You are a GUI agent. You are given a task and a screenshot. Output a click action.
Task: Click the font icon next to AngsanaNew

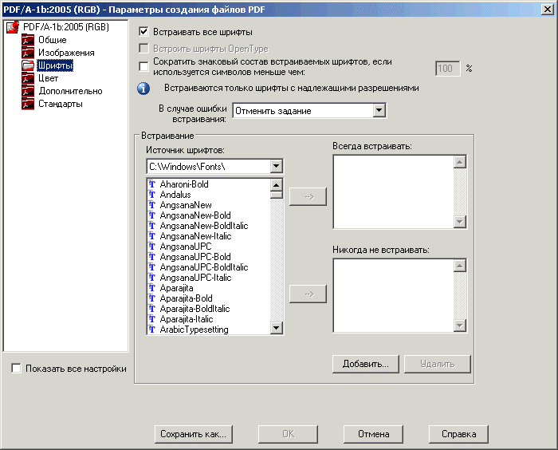152,205
